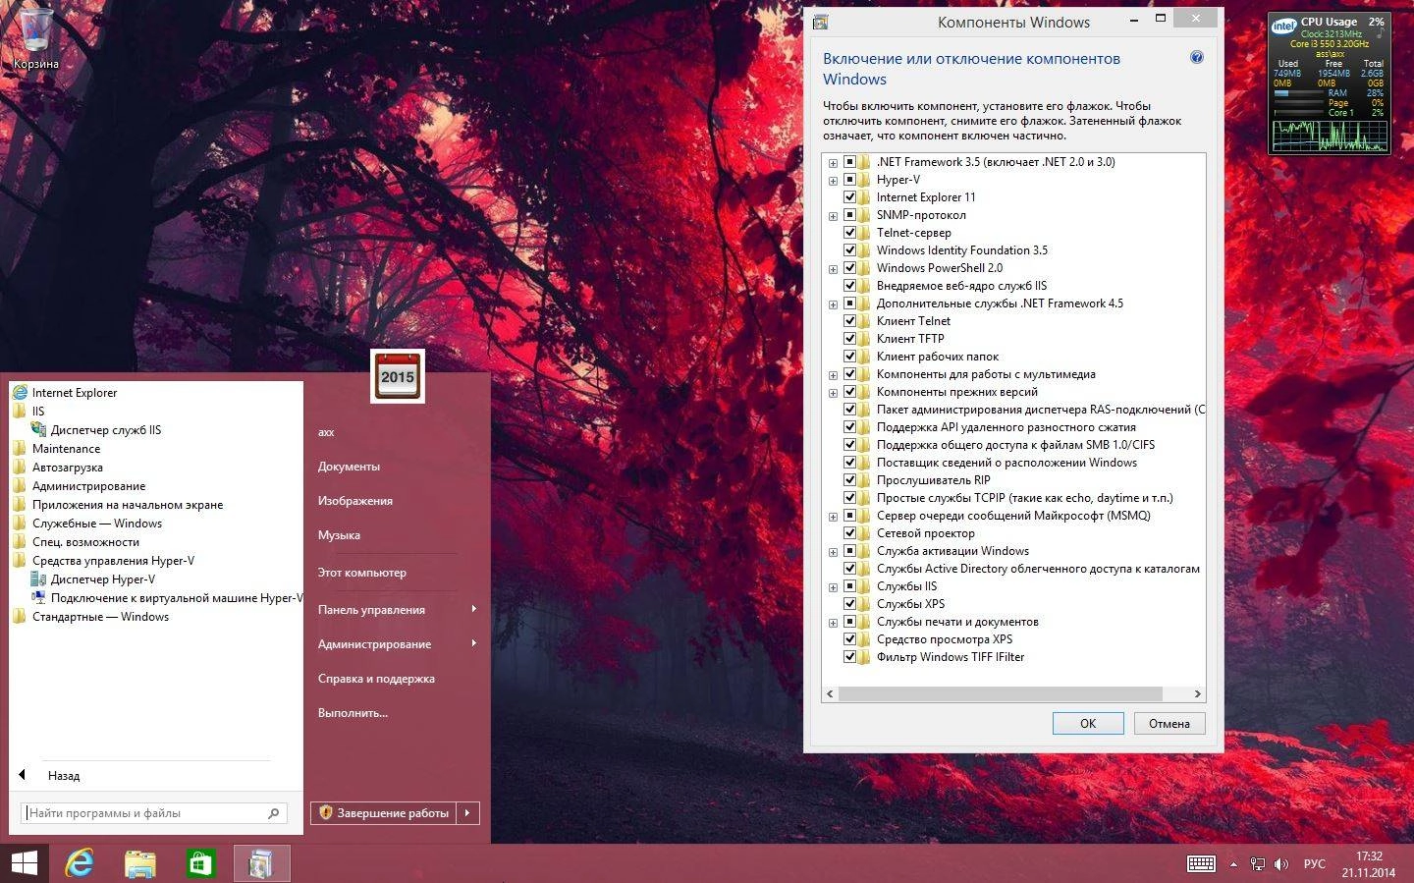Open Панель управления menu item
Viewport: 1414px width, 883px height.
pyautogui.click(x=397, y=609)
